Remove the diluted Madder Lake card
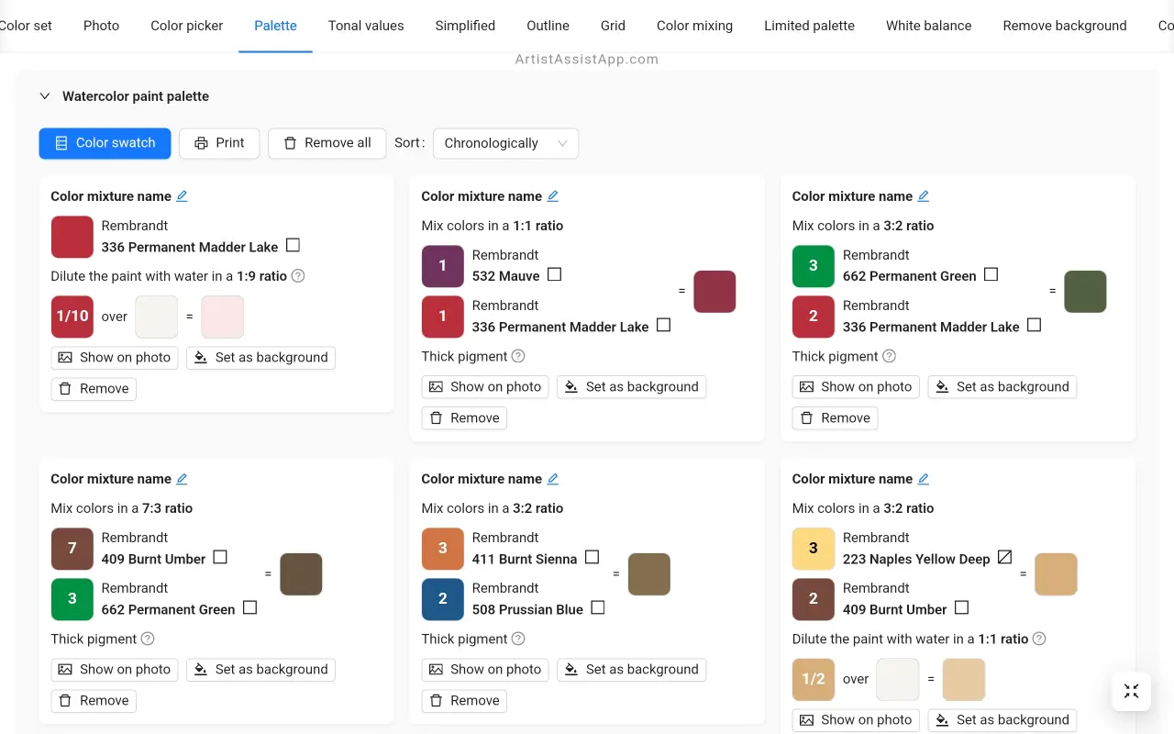1174x734 pixels. [94, 389]
